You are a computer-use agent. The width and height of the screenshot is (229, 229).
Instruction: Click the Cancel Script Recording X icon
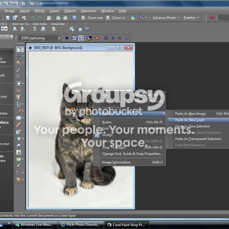(x=120, y=38)
